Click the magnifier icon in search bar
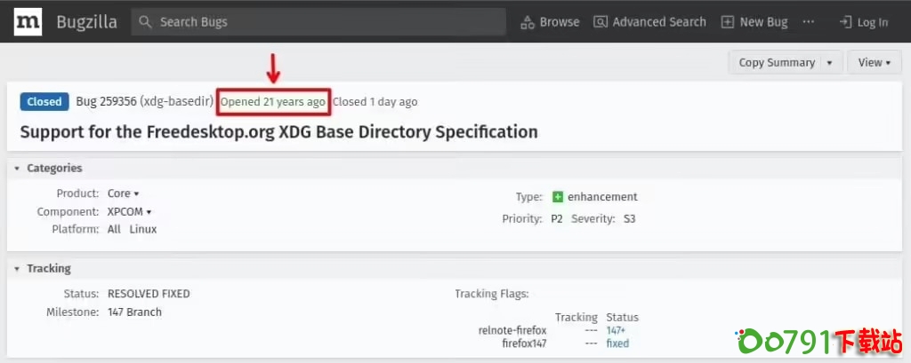Screen dimensions: 911x363 point(148,22)
